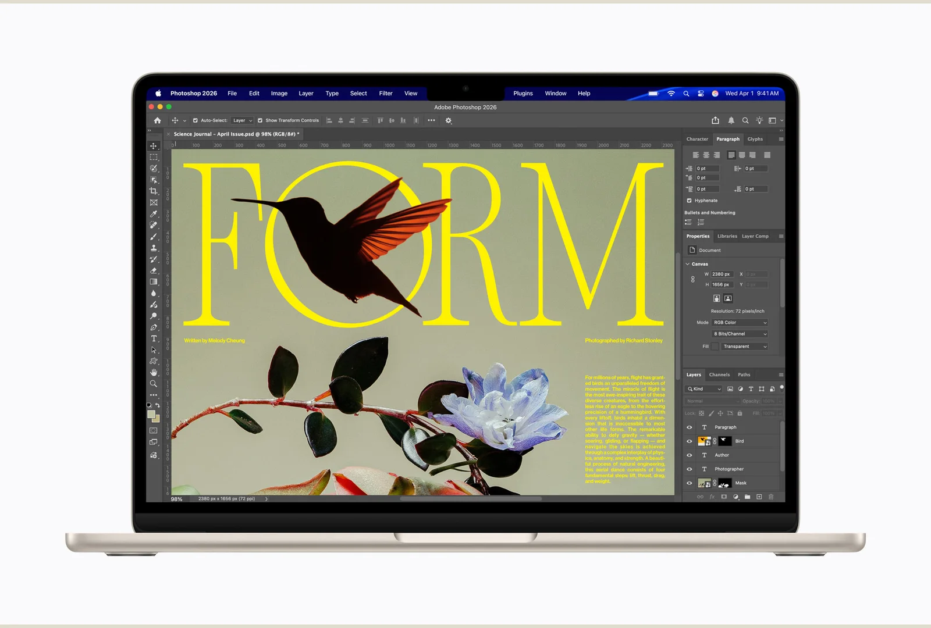Select the Move tool
Image resolution: width=931 pixels, height=628 pixels.
point(154,146)
